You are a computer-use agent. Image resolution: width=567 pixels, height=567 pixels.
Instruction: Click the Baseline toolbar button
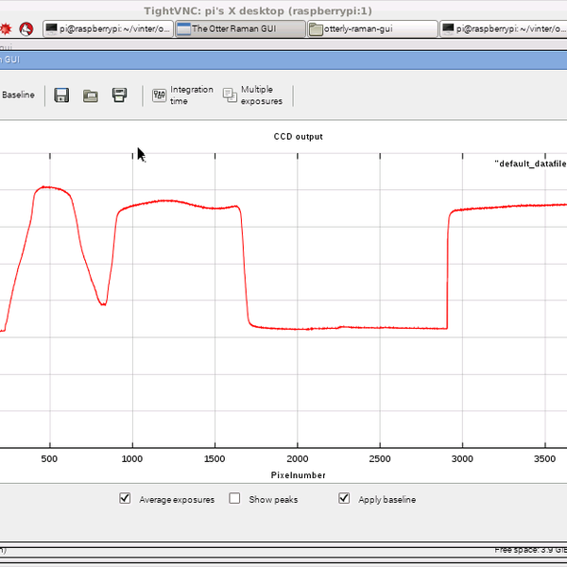(18, 95)
